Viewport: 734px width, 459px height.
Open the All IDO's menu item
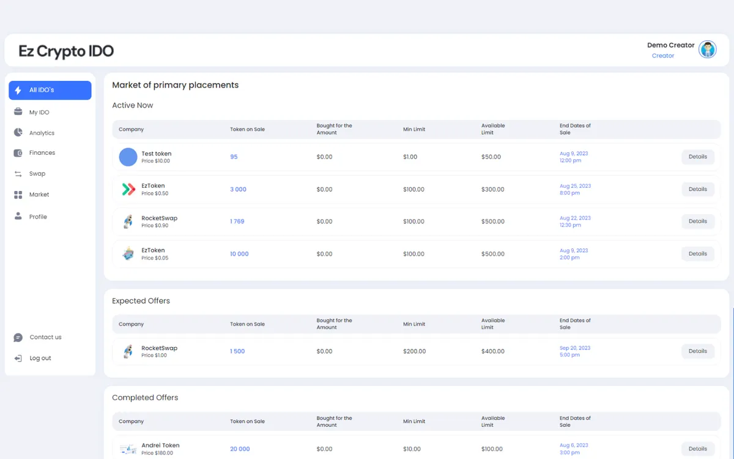[50, 90]
